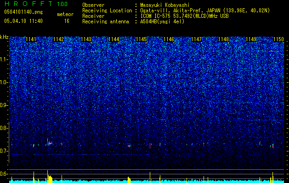
Task: Click the 1.1 frequency axis label
Action: click(4, 59)
